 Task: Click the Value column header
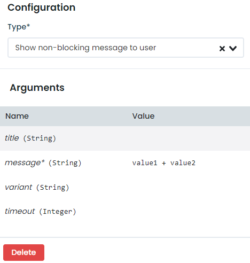click(143, 116)
